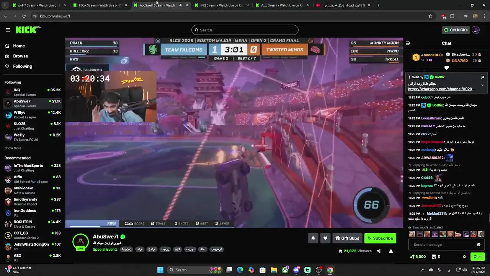Open the Special Events category link
This screenshot has width=490, height=276.
click(105, 249)
